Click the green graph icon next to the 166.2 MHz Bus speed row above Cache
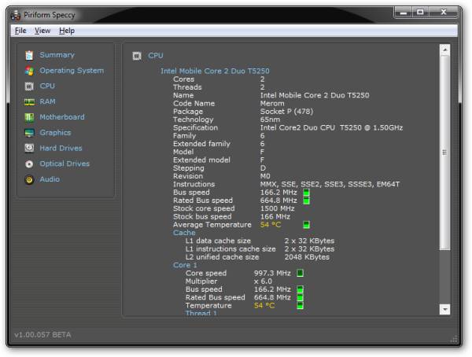Image resolution: width=472 pixels, height=357 pixels. pyautogui.click(x=306, y=193)
